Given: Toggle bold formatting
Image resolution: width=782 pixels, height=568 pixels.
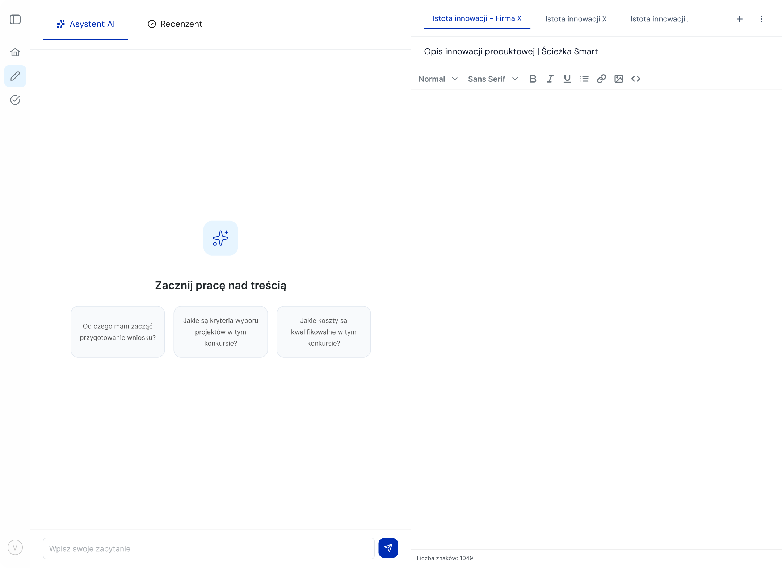Looking at the screenshot, I should [533, 79].
